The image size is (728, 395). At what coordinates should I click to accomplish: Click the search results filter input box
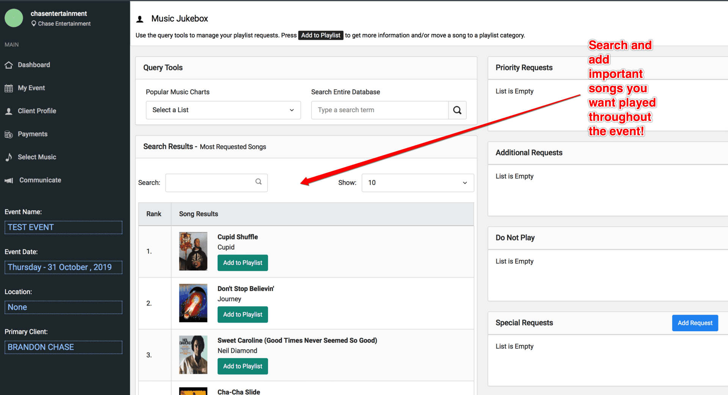[x=211, y=183]
